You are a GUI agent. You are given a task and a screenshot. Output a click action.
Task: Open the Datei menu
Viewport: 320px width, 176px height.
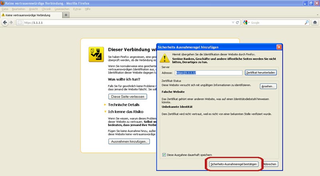tap(5, 8)
